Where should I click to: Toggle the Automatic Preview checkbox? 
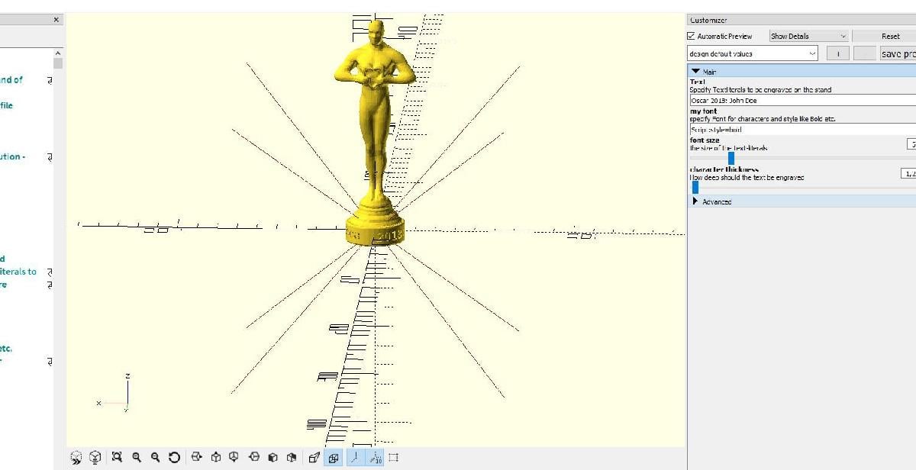coord(692,36)
